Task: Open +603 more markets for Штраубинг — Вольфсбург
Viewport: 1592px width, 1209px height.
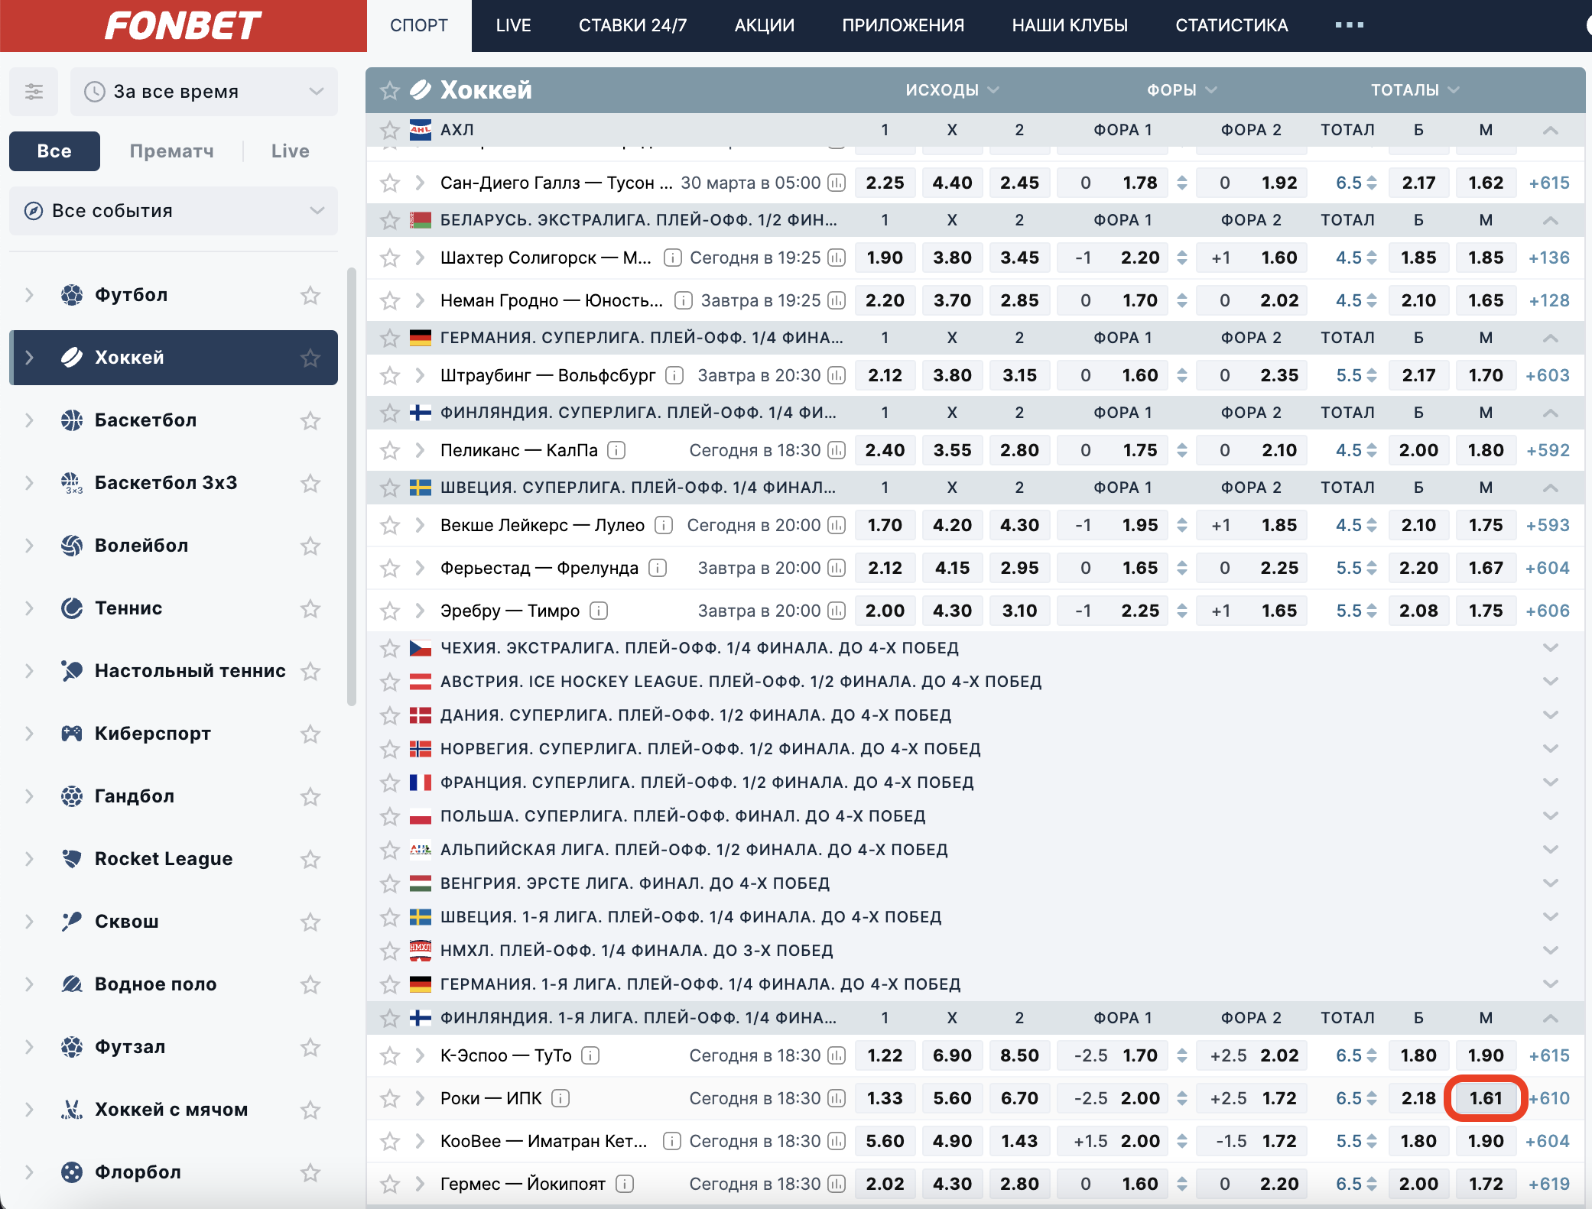Action: [1548, 375]
